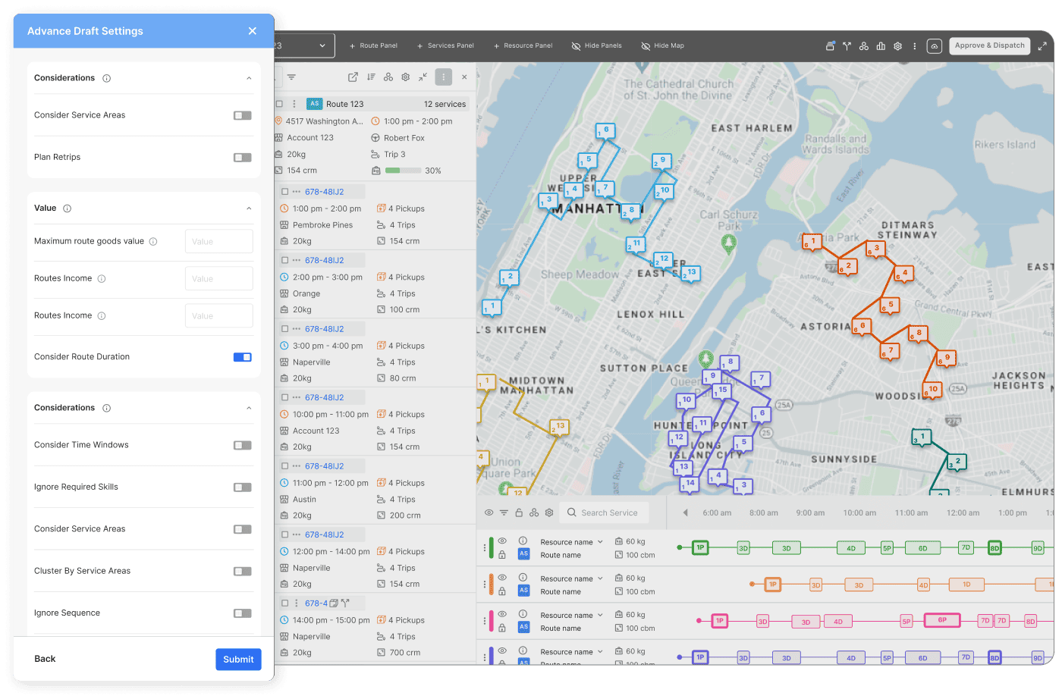Collapse the Value section chevron
The height and width of the screenshot is (699, 1062).
tap(249, 208)
